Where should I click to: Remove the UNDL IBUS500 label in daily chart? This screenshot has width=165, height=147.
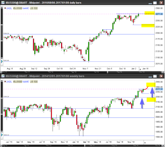[x=5, y=8]
